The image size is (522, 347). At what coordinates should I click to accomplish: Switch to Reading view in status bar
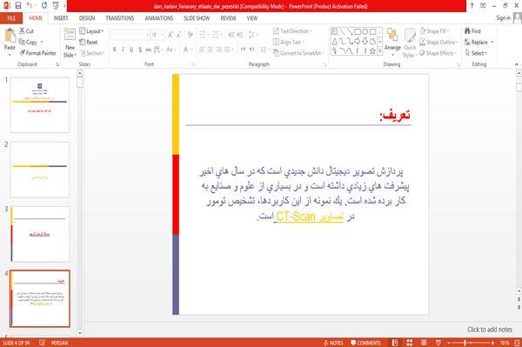424,343
